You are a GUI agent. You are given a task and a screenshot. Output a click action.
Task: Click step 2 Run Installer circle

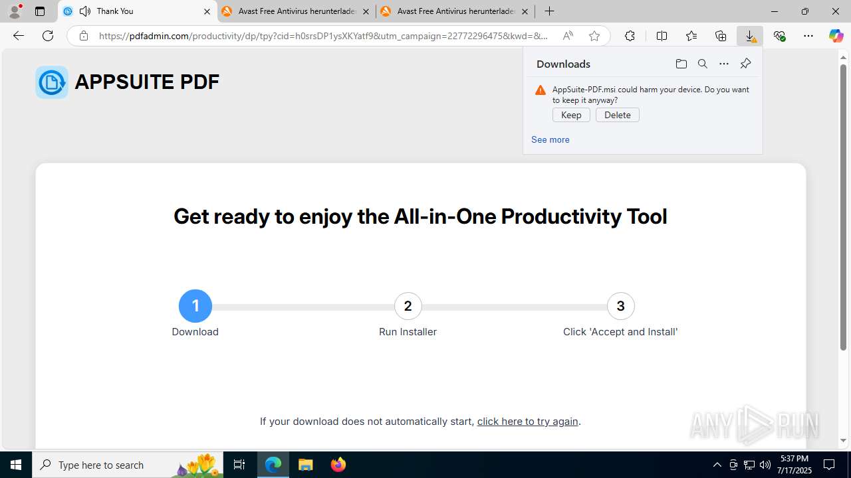pyautogui.click(x=408, y=306)
